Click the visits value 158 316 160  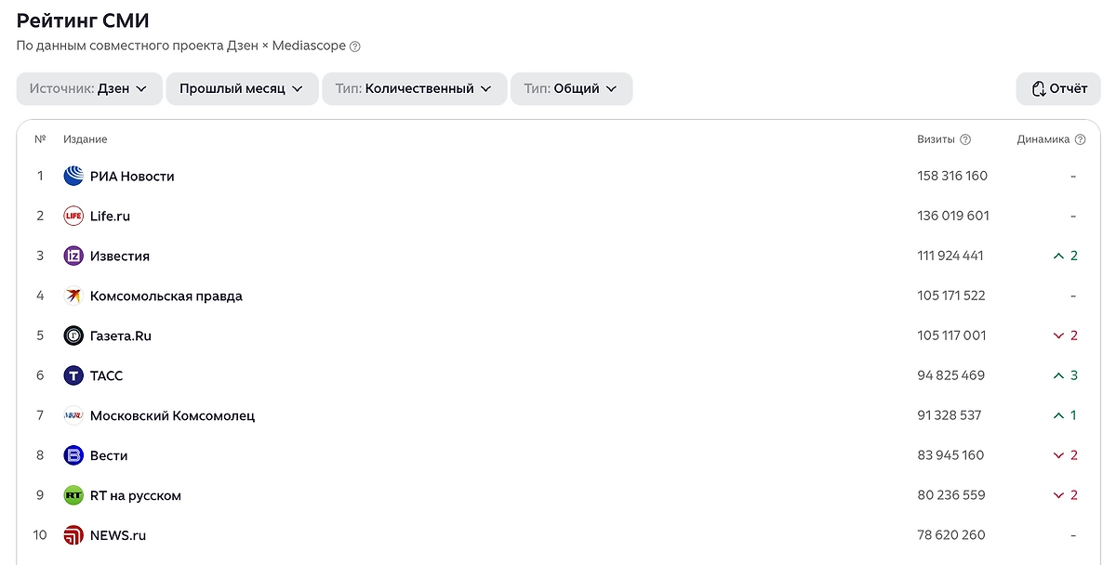952,176
